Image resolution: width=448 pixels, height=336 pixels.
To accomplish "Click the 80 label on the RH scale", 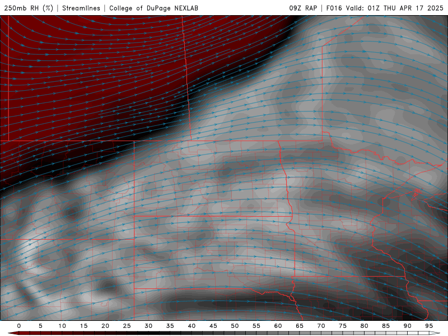I will point(364,326).
